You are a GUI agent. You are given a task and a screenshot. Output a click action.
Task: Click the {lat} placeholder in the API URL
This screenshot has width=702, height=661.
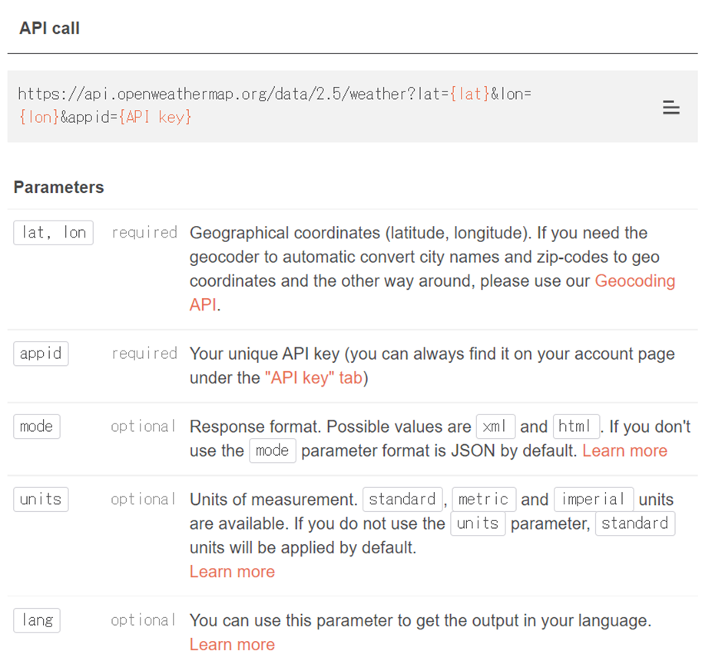(x=469, y=94)
